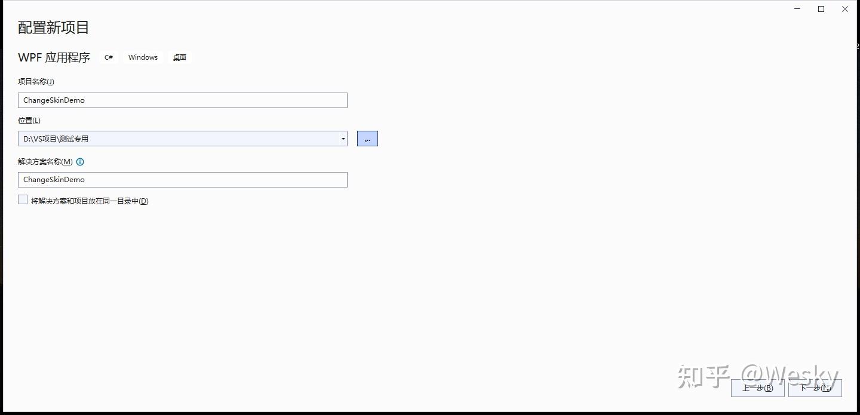The image size is (860, 415).
Task: Select the C# tag
Action: pos(109,57)
